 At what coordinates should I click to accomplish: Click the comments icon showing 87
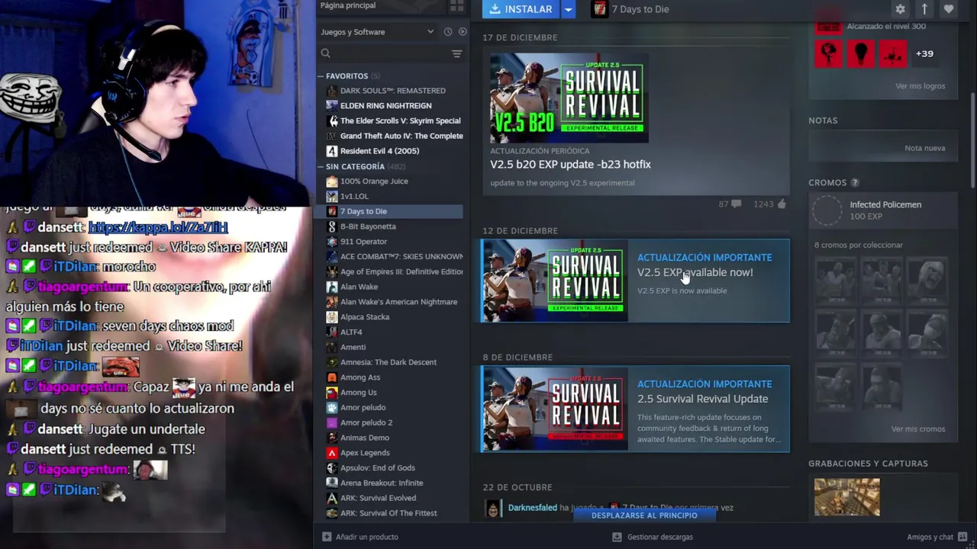pyautogui.click(x=736, y=204)
